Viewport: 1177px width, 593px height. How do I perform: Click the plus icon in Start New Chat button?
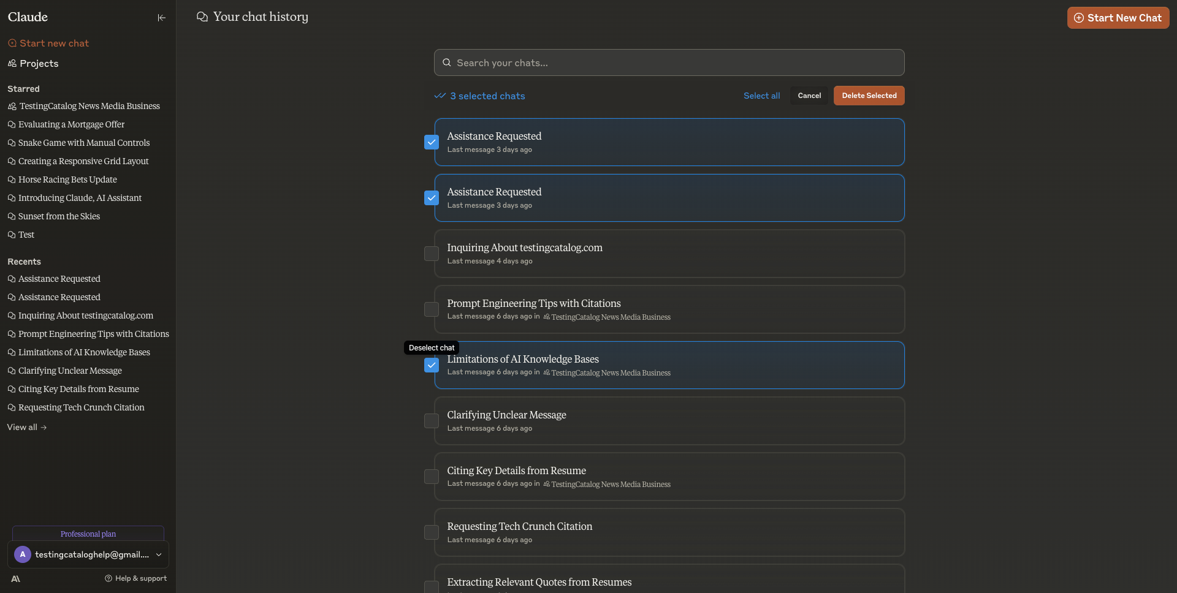(x=1079, y=18)
